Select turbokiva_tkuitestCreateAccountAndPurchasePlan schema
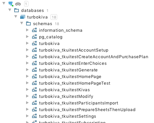This screenshot has height=123, width=154. tap(94, 57)
